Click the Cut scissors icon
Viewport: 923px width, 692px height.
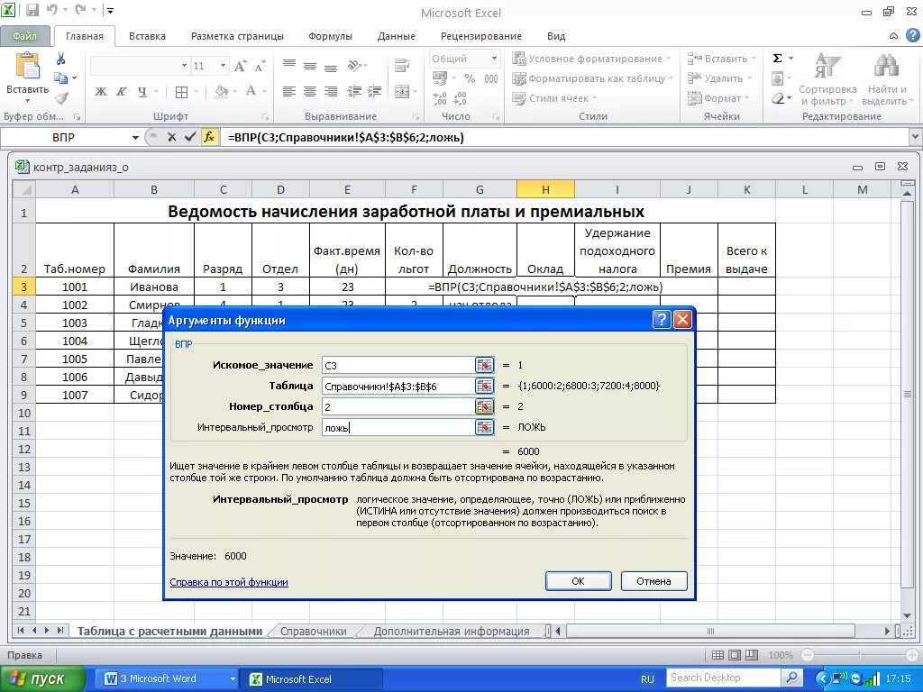coord(60,59)
